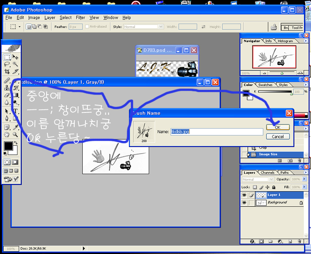
Task: Pick the Lasso tool
Action: (7, 64)
